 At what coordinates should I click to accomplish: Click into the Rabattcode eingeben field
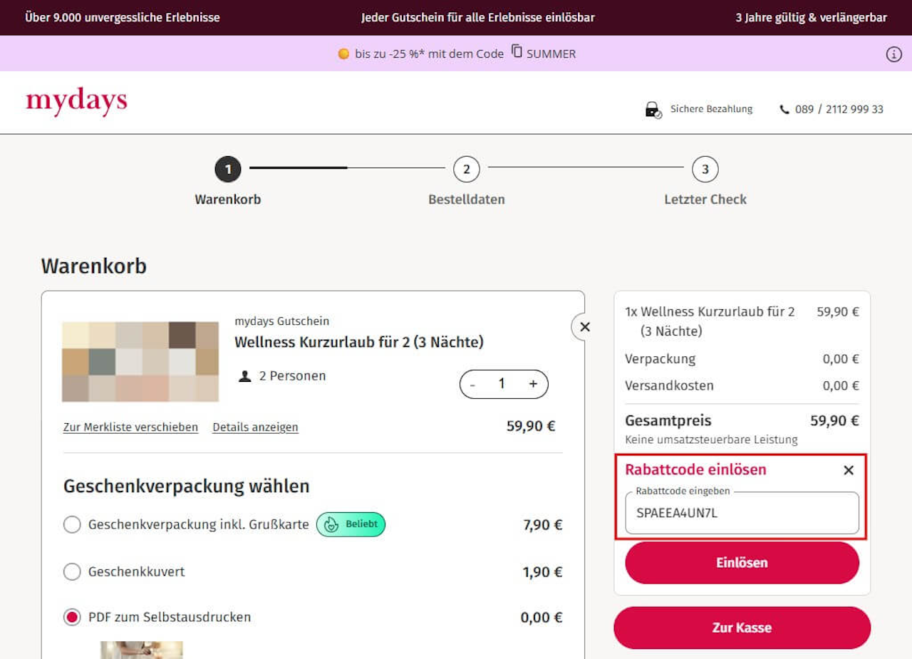742,513
